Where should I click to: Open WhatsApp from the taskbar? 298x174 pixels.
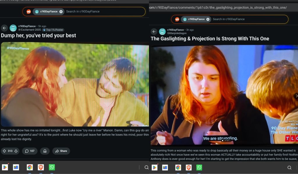pyautogui.click(x=52, y=167)
